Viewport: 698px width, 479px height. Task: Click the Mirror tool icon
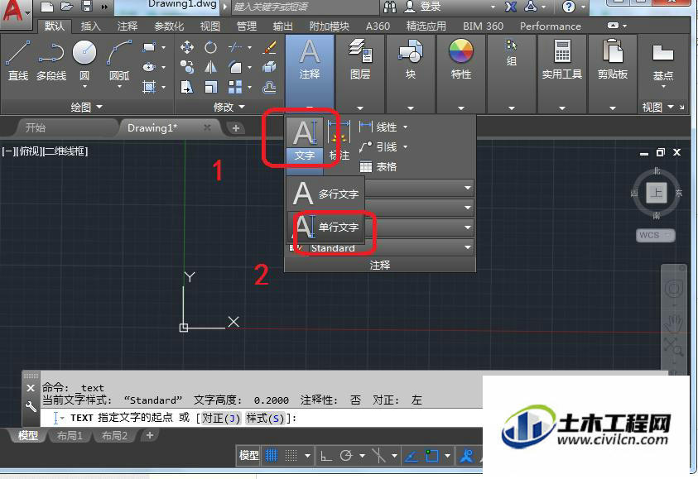tap(210, 67)
